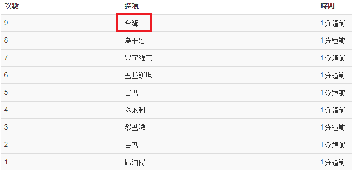Viewport: 352px width, 173px height.
Task: Click 1分鐘前 in the 奧地利 row
Action: click(x=333, y=110)
